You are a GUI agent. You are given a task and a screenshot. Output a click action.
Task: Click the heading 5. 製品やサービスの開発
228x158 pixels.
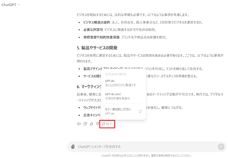(97, 48)
